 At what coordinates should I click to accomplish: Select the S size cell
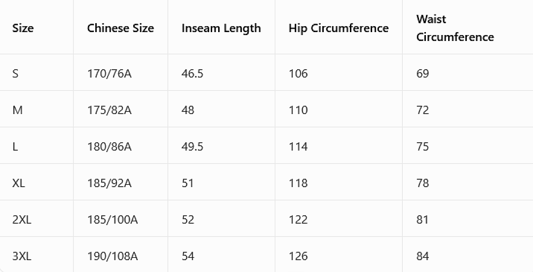pos(15,74)
